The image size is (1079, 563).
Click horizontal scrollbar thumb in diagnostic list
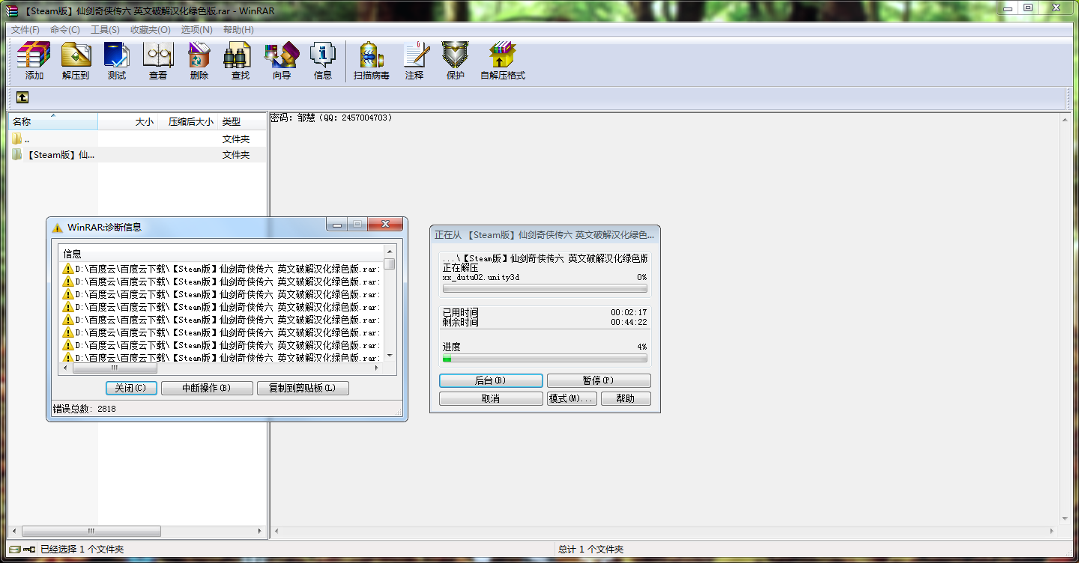pos(115,368)
